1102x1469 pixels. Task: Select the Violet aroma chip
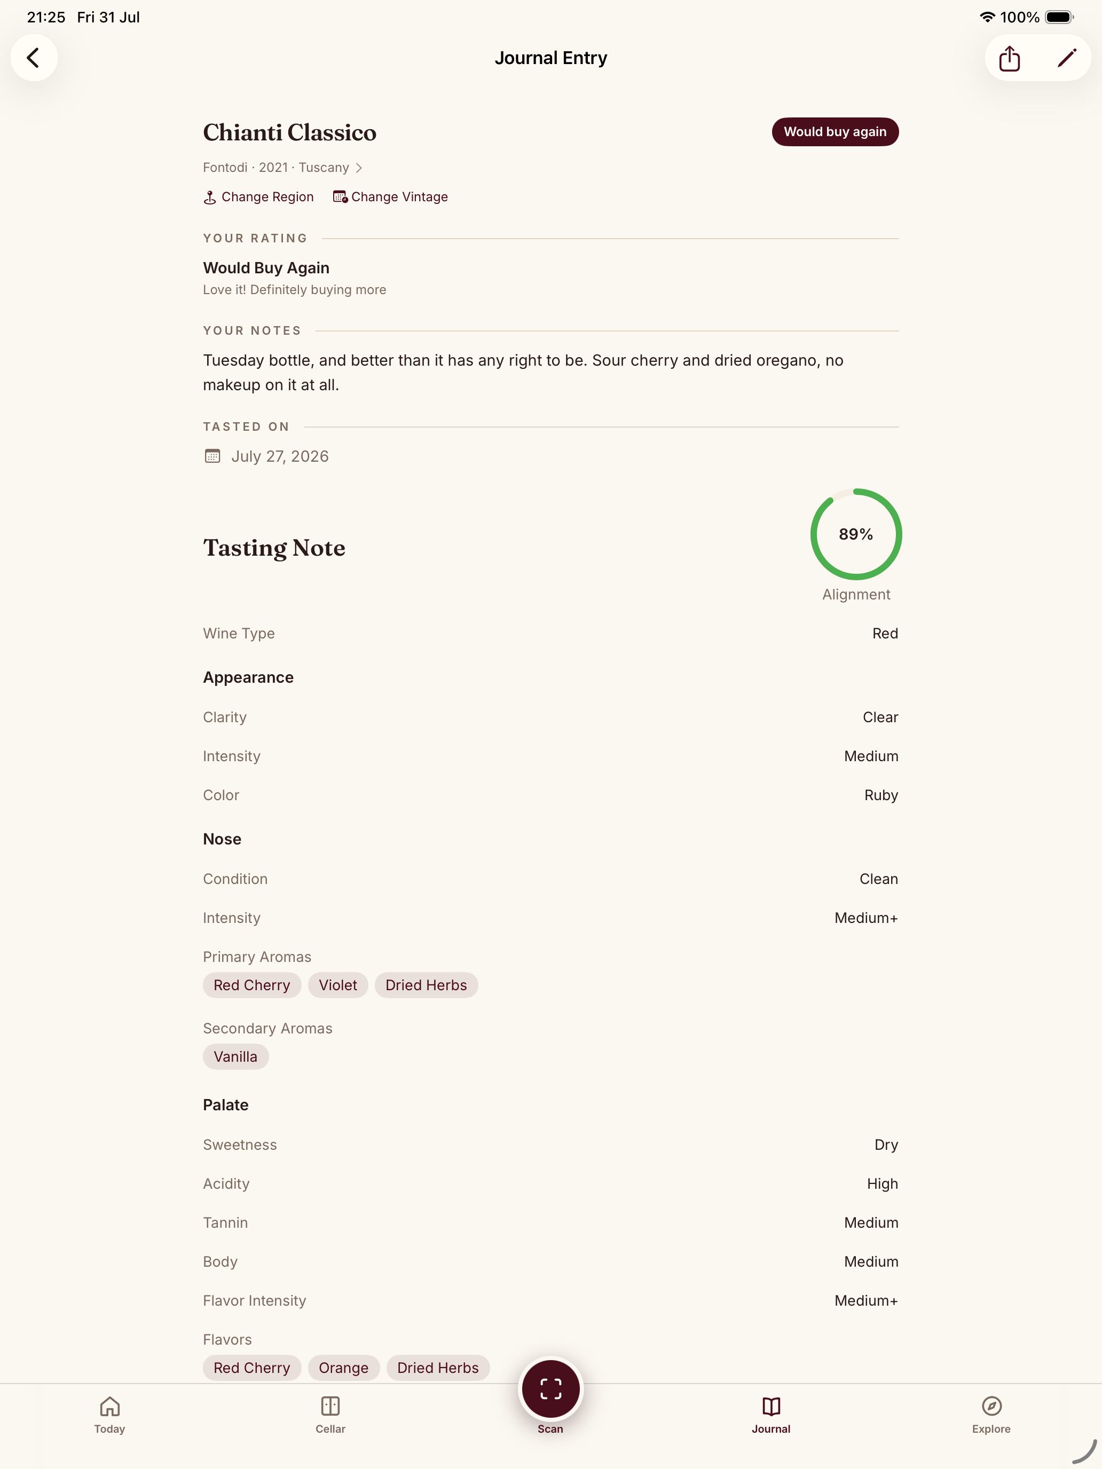pyautogui.click(x=338, y=985)
